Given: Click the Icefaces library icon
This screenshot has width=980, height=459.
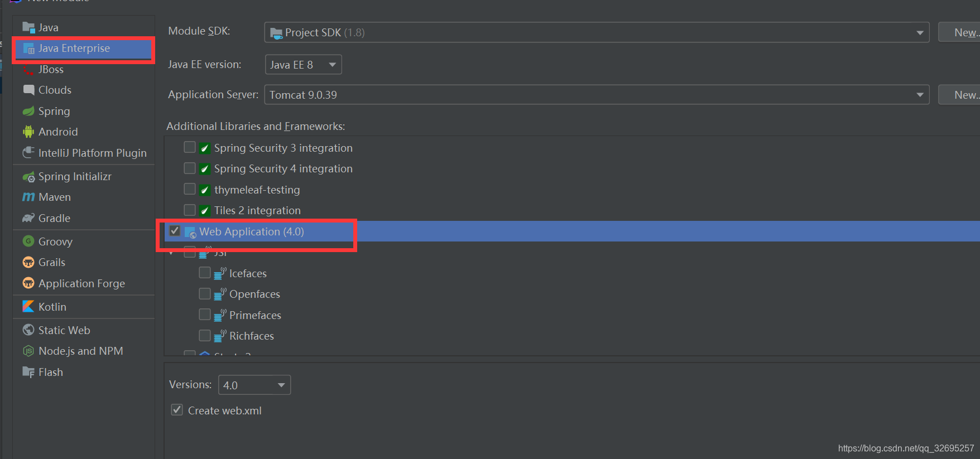Looking at the screenshot, I should (220, 273).
